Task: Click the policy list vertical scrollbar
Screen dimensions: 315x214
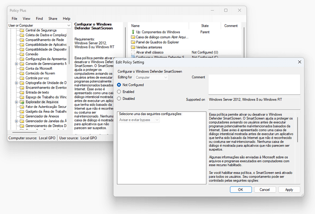Action: (x=244, y=42)
